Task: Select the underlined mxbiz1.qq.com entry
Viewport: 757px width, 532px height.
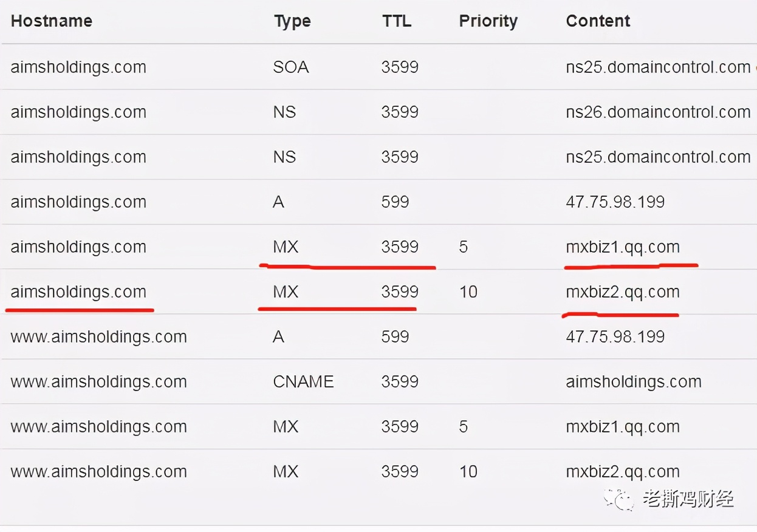Action: pyautogui.click(x=623, y=247)
